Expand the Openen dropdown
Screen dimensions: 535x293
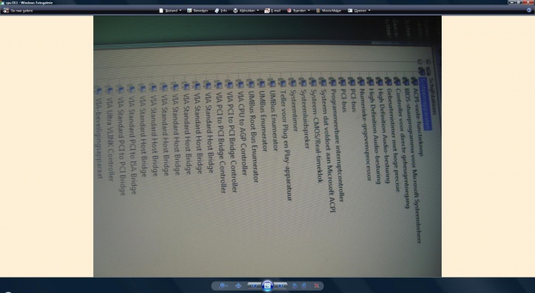pyautogui.click(x=359, y=11)
